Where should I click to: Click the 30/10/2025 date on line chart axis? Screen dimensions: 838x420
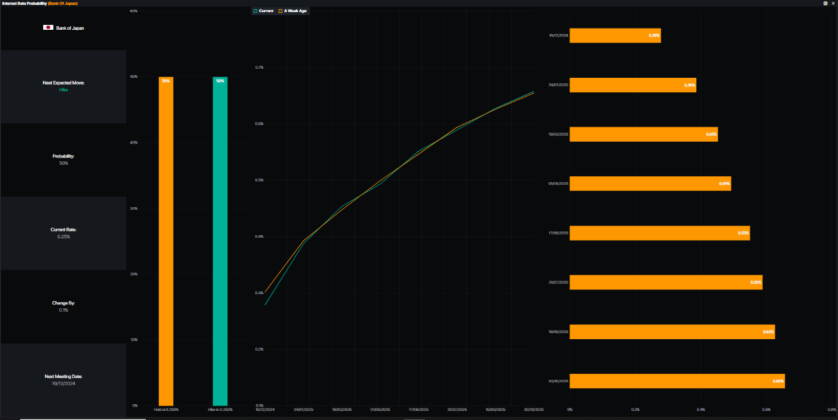coord(534,410)
